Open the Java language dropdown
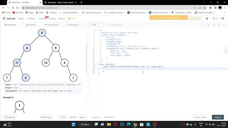This screenshot has height=128, width=228. 97,25
